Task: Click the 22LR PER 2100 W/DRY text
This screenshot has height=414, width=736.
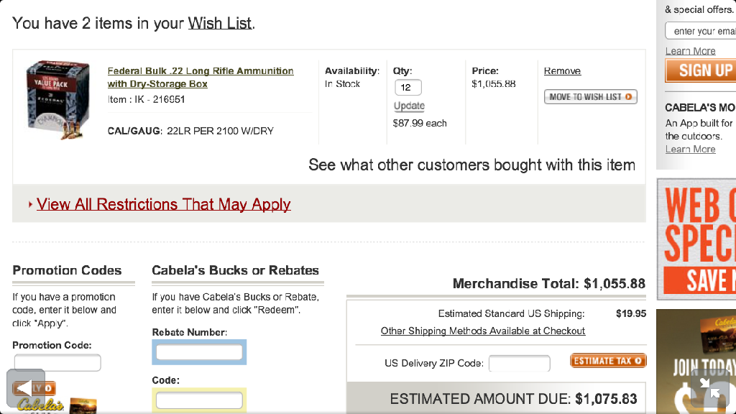Action: click(220, 131)
